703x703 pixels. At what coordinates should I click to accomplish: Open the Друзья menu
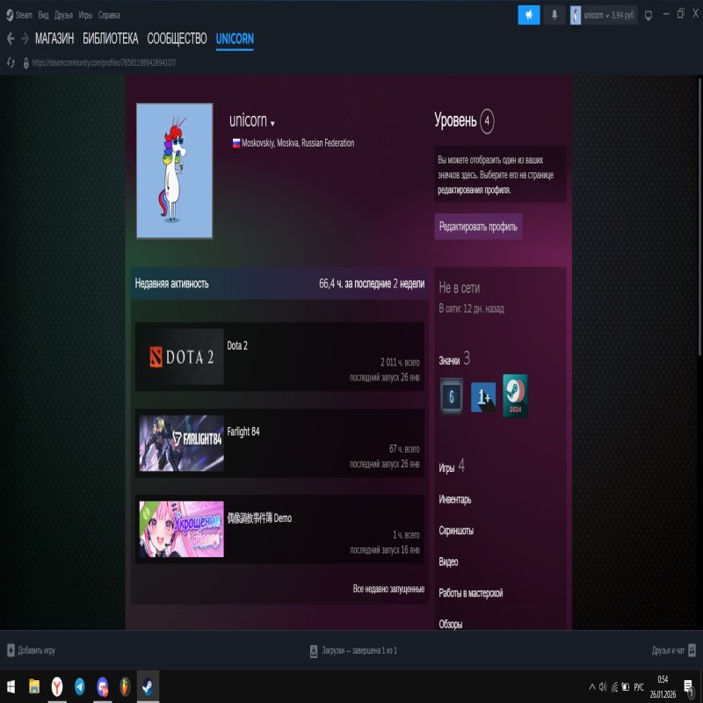(63, 15)
